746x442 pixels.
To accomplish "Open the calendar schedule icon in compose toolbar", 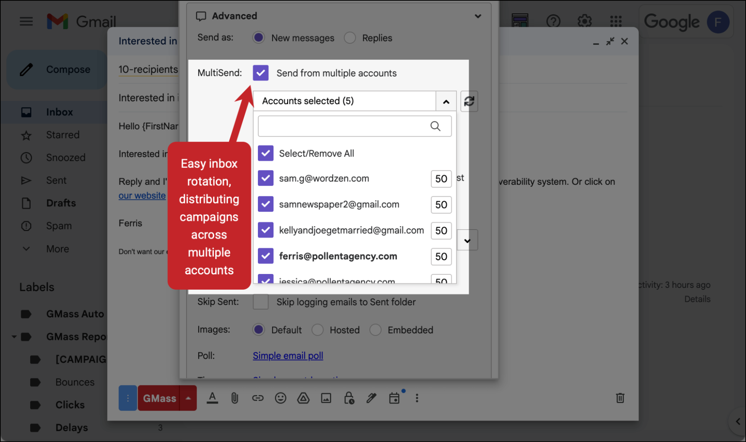I will (x=394, y=398).
